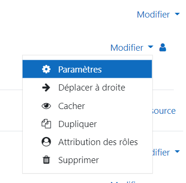Collapse the open Modifier menu via its label
The height and width of the screenshot is (183, 186).
[127, 48]
